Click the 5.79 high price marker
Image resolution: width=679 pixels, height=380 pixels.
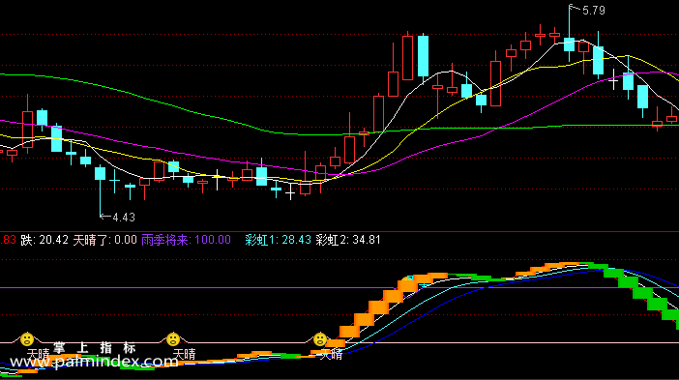(593, 11)
